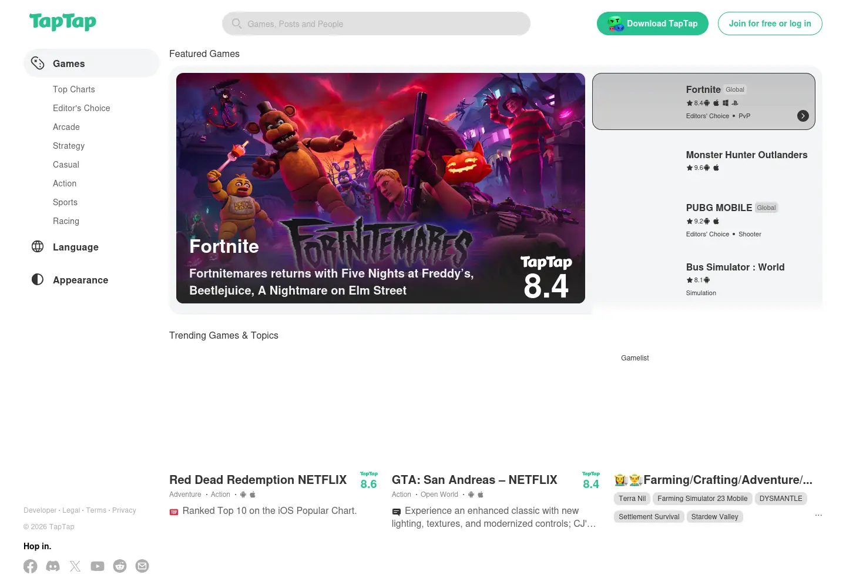Image resolution: width=846 pixels, height=588 pixels.
Task: Select the Arcade category
Action: tap(66, 127)
